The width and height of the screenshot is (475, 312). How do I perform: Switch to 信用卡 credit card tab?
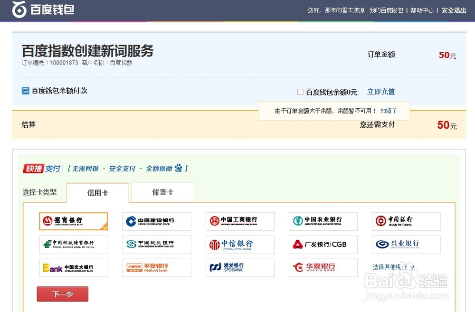(x=97, y=193)
